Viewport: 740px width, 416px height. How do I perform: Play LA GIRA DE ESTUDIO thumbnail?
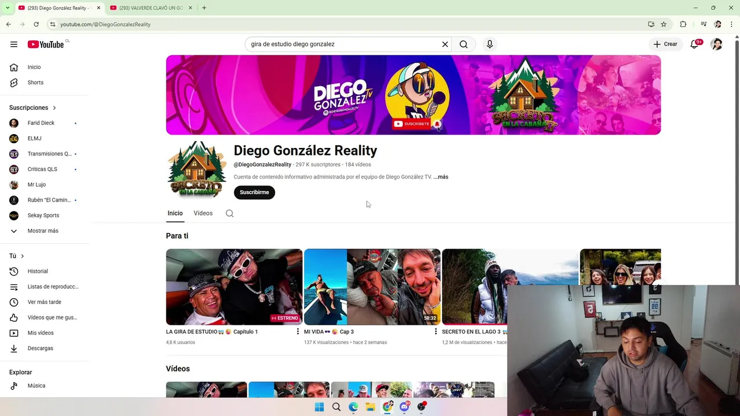click(x=234, y=287)
